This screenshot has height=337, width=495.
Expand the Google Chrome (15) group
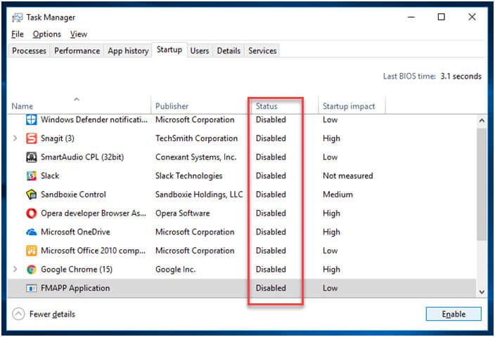[x=15, y=269]
